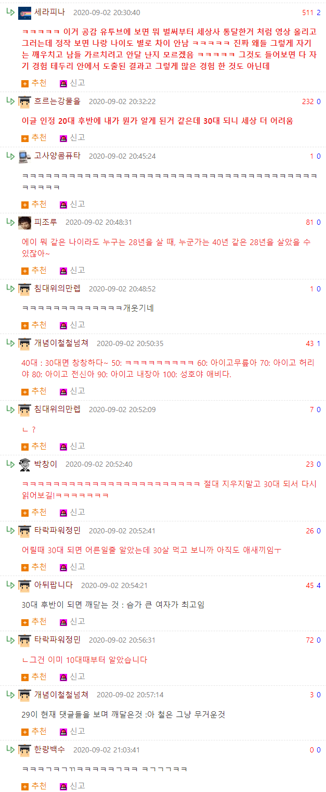Screen dimensions: 326x792
Task: Click 신고 siren icon under 박창이's comment
Action: coord(63,513)
